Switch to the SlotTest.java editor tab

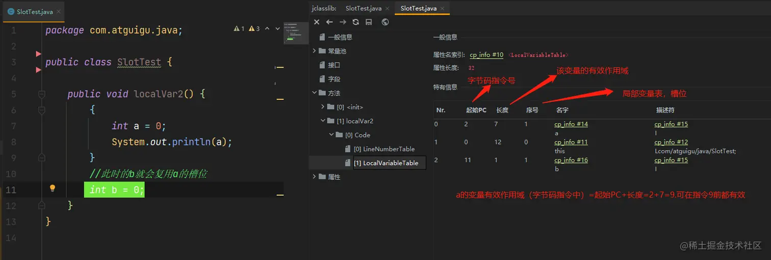35,11
